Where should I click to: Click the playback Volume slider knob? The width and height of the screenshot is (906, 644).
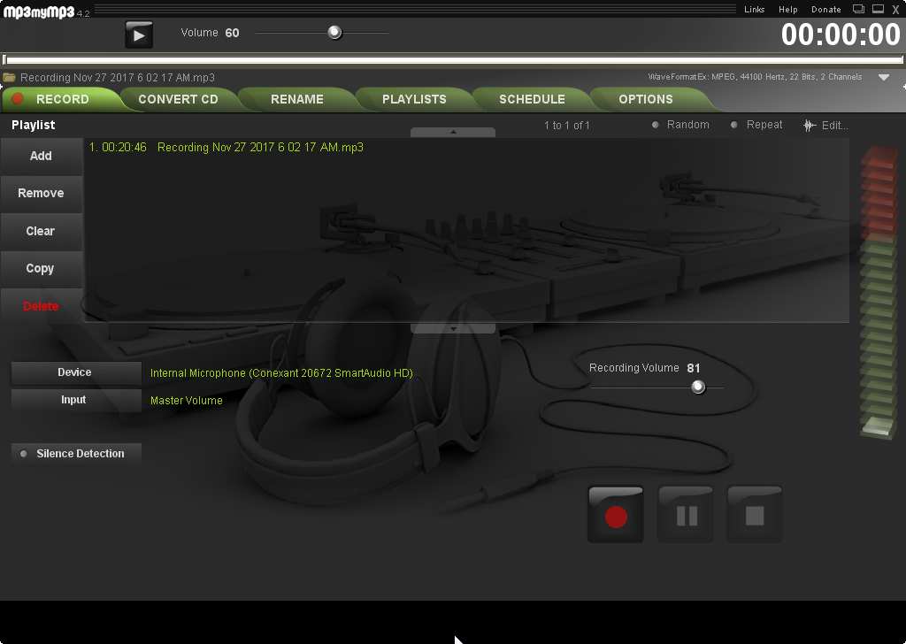point(334,33)
